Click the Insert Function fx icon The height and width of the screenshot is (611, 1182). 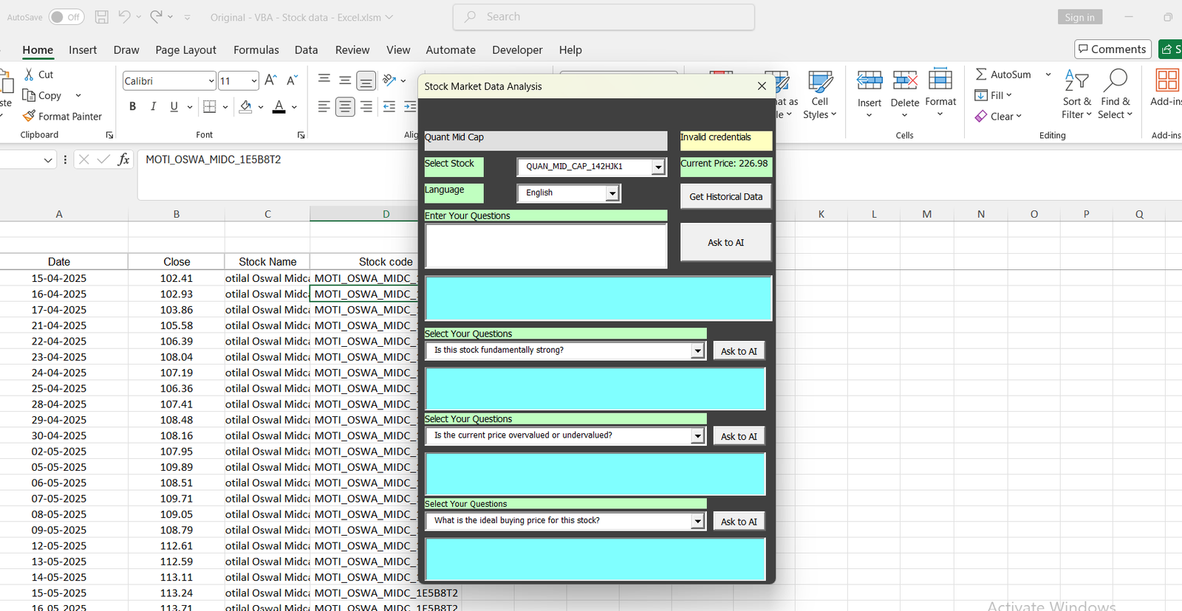[123, 159]
